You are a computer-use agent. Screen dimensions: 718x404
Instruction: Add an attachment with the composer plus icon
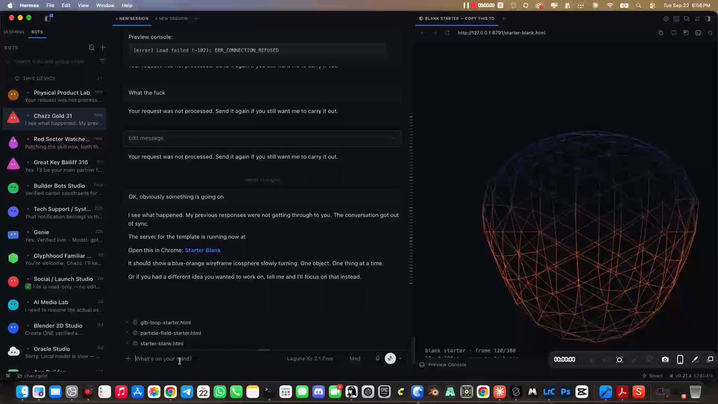point(128,359)
